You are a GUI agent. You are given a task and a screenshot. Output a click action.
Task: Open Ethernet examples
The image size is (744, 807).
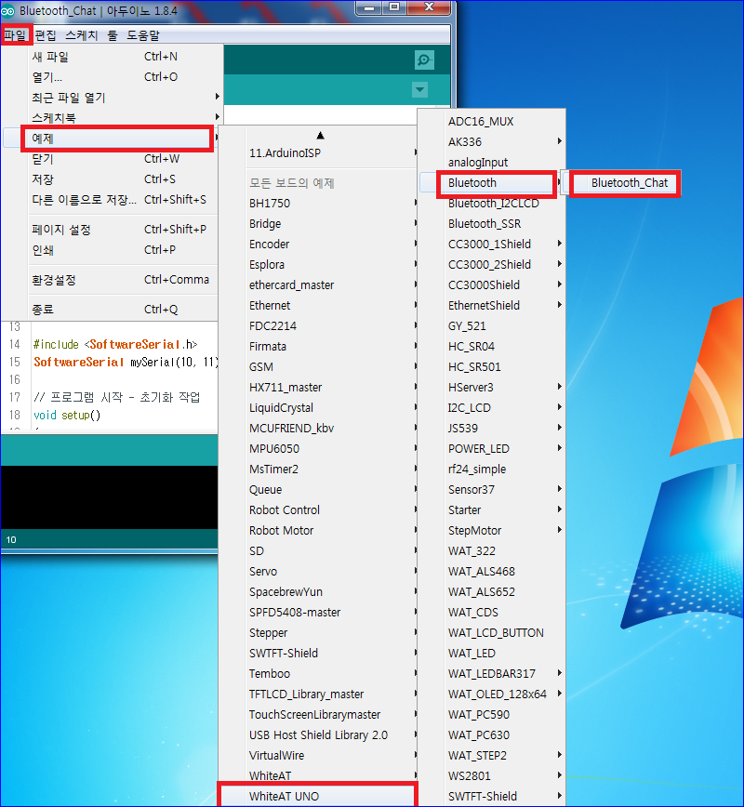[x=319, y=306]
